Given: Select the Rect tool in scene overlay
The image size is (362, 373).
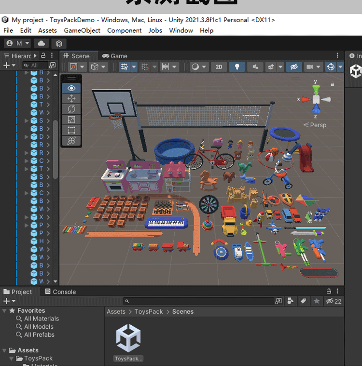Looking at the screenshot, I should coord(71,130).
